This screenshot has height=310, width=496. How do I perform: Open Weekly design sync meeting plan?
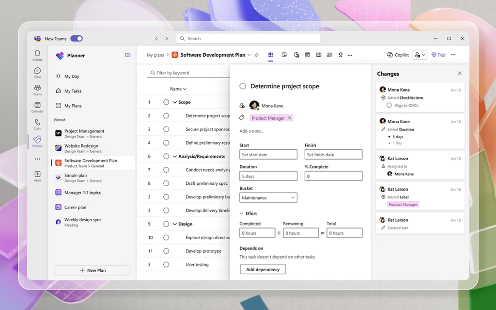[93, 222]
